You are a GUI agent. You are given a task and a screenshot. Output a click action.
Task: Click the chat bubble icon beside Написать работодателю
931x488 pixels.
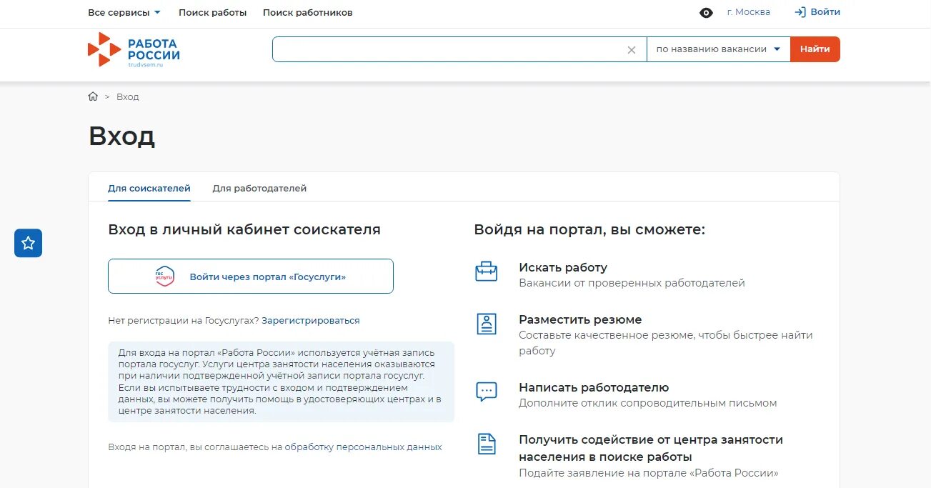coord(487,392)
